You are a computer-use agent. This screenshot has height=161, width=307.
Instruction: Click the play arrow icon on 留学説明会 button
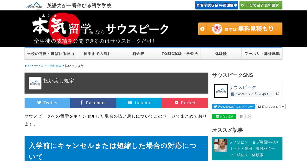tap(198, 5)
